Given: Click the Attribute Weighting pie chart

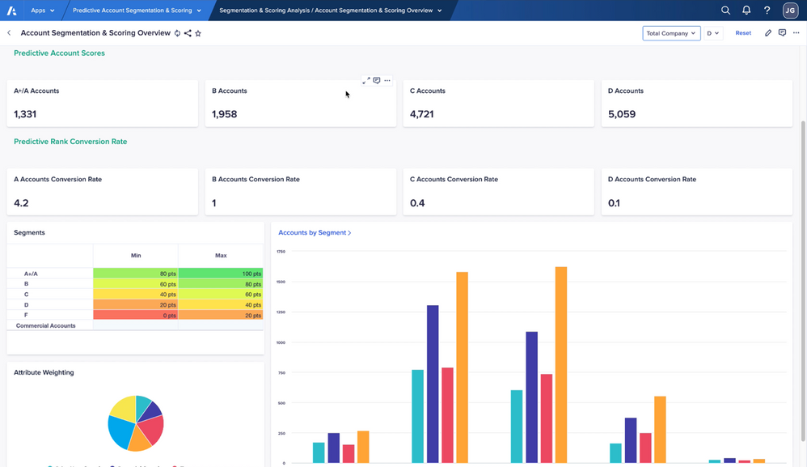Looking at the screenshot, I should pos(136,423).
